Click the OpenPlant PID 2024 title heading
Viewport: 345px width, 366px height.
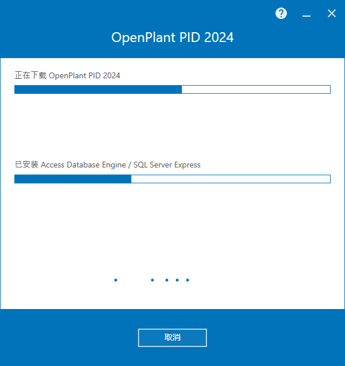(172, 37)
